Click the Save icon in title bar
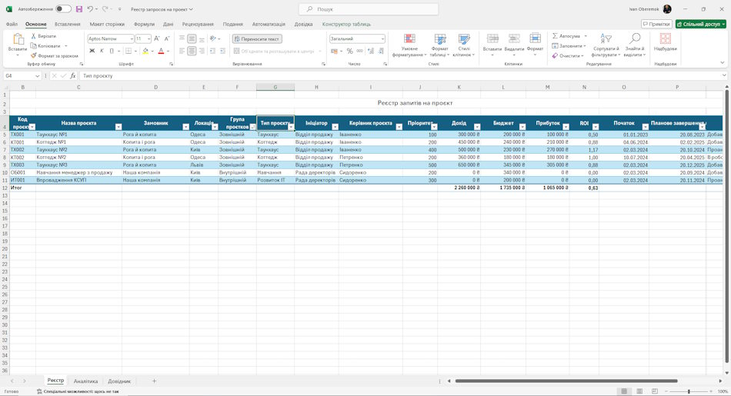Viewport: 731px width, 396px height. [78, 9]
